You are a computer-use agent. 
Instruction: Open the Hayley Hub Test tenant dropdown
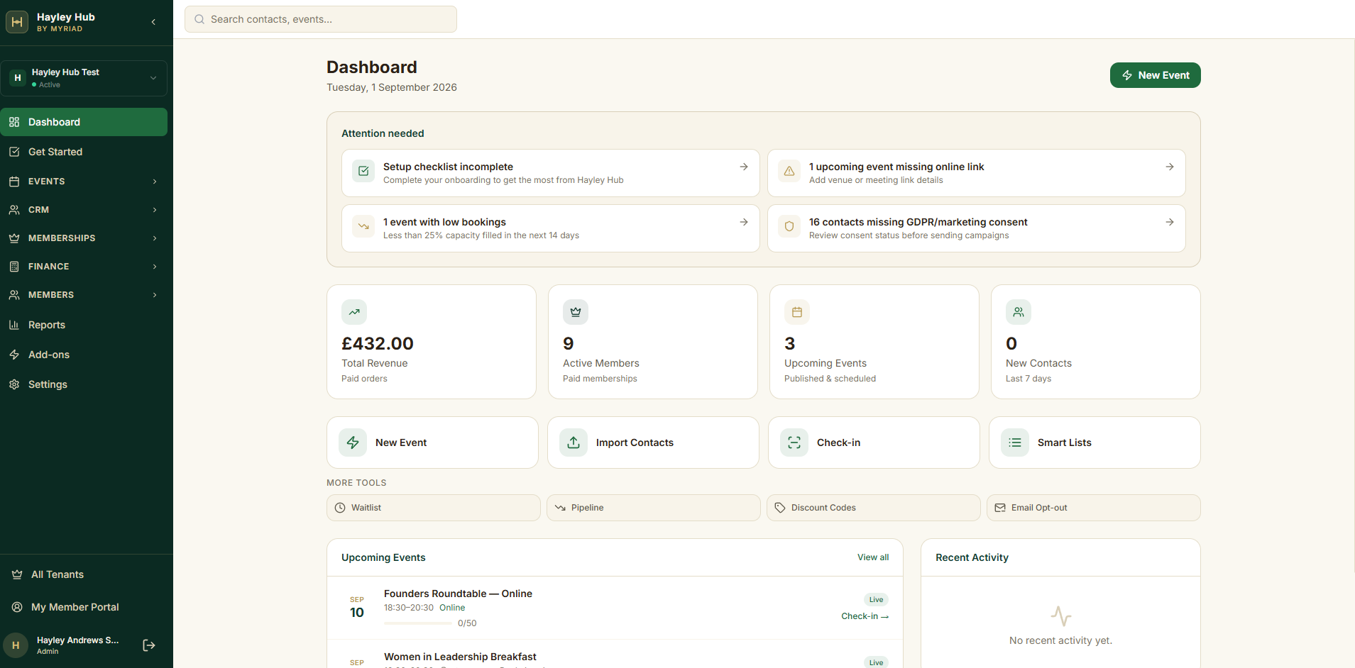[x=84, y=78]
